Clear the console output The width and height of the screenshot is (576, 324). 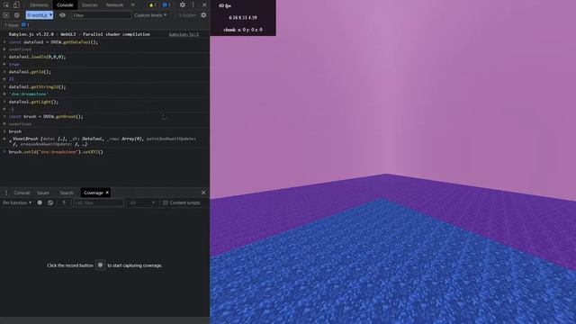[17, 15]
